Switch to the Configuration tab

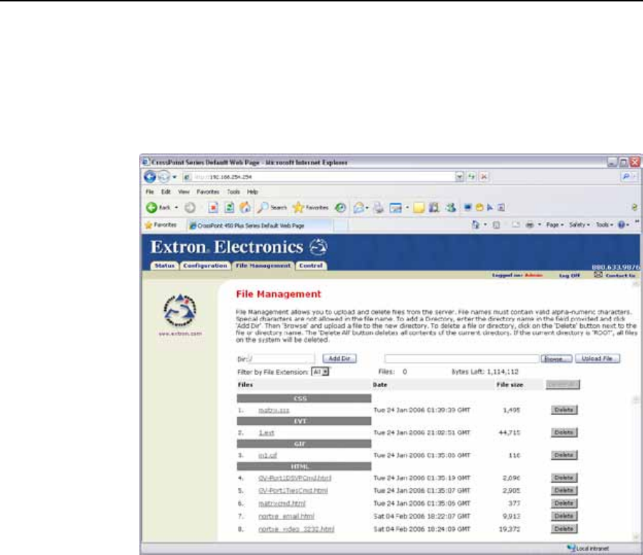[x=204, y=266]
